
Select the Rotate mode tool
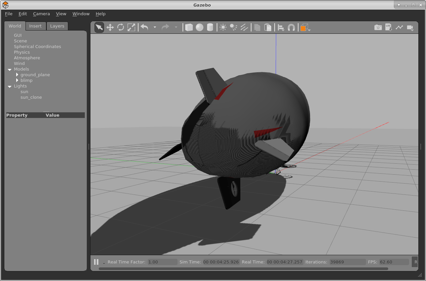121,28
